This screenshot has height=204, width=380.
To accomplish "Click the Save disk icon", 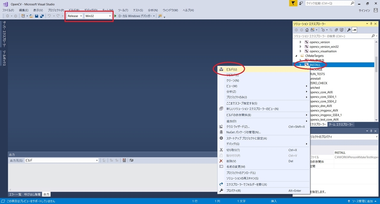I will [x=36, y=16].
